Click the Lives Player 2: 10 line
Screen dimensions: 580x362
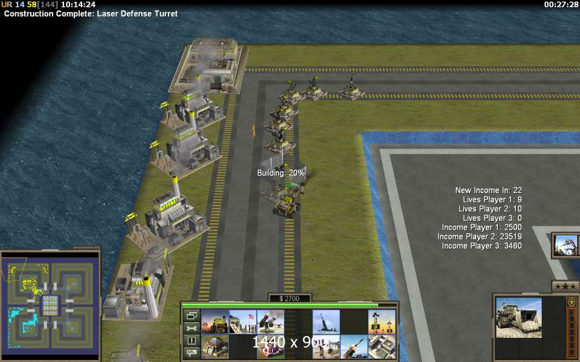pos(490,209)
